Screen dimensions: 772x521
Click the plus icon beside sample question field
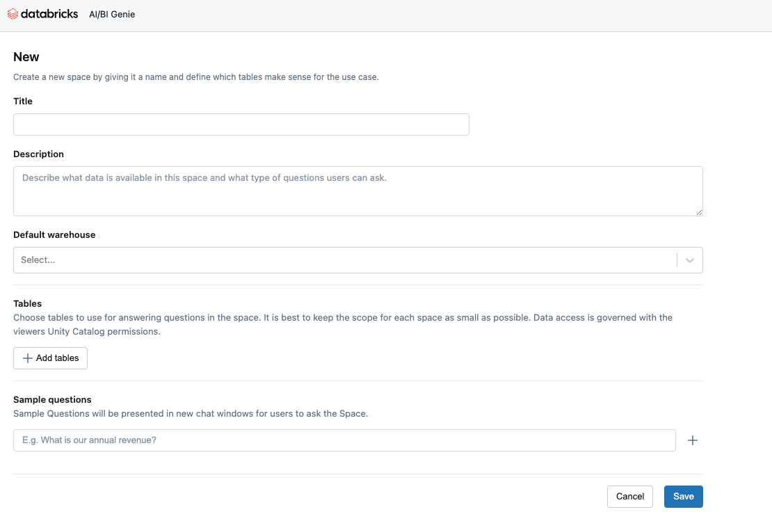693,440
